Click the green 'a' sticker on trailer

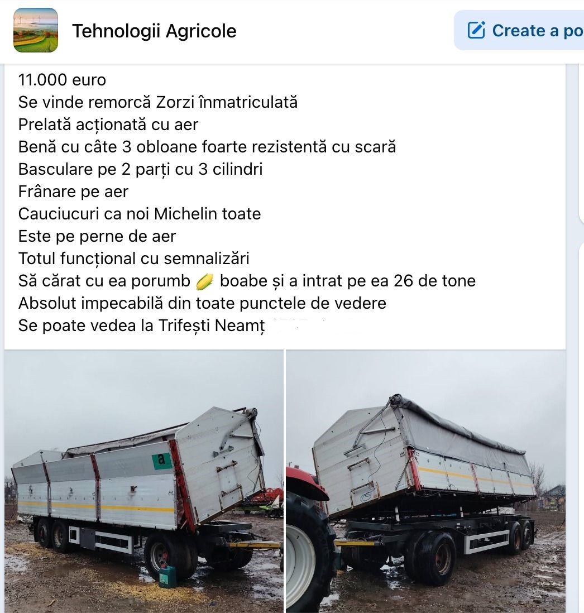pos(162,460)
